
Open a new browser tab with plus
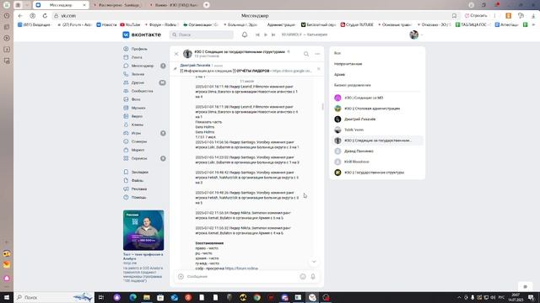(206, 5)
